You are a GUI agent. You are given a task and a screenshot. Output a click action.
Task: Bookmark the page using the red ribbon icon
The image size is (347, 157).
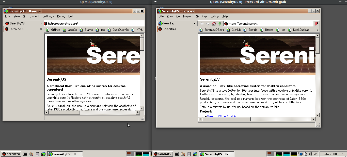pyautogui.click(x=316, y=23)
